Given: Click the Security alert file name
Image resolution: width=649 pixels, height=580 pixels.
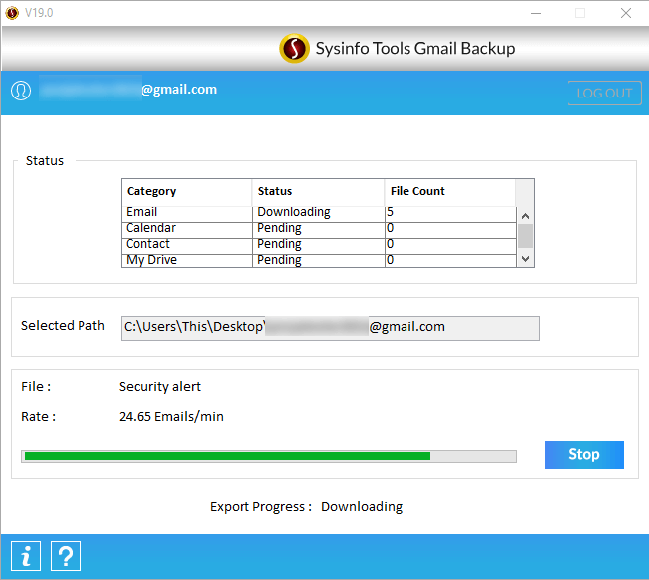Looking at the screenshot, I should click(x=160, y=387).
